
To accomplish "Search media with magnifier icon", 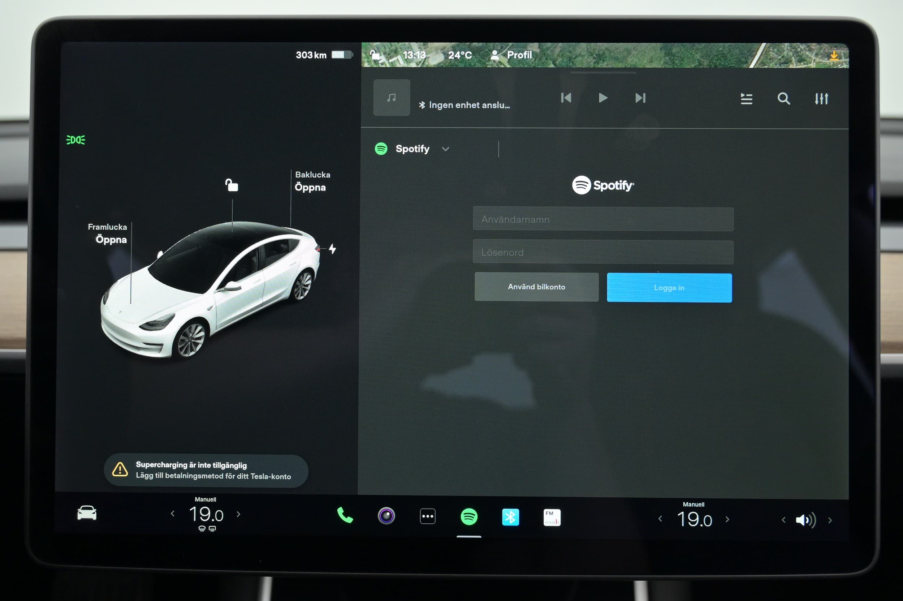I will pyautogui.click(x=783, y=99).
